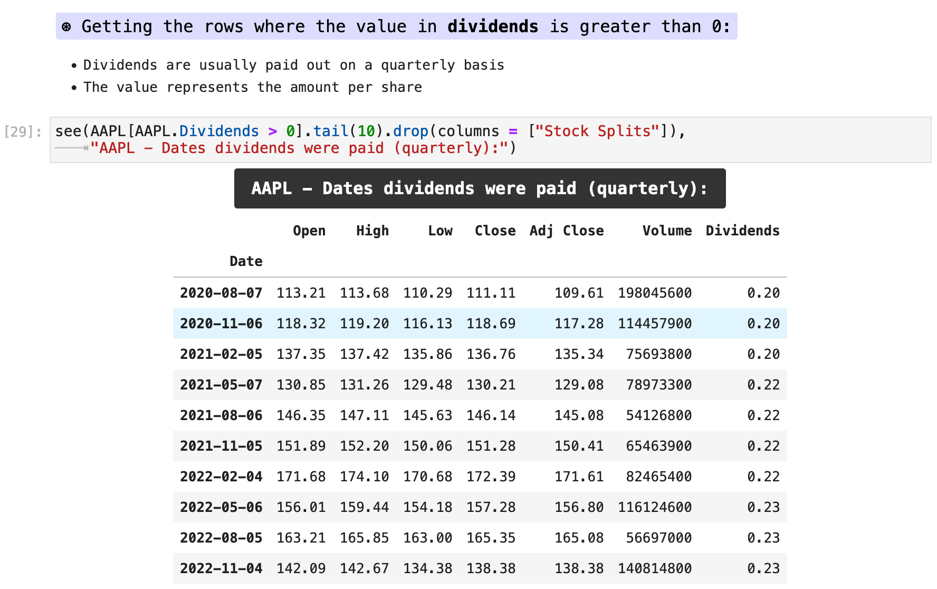This screenshot has width=937, height=589.
Task: Click the bullet 'Dividends are usually paid out on a quarterly basis'
Action: [294, 65]
